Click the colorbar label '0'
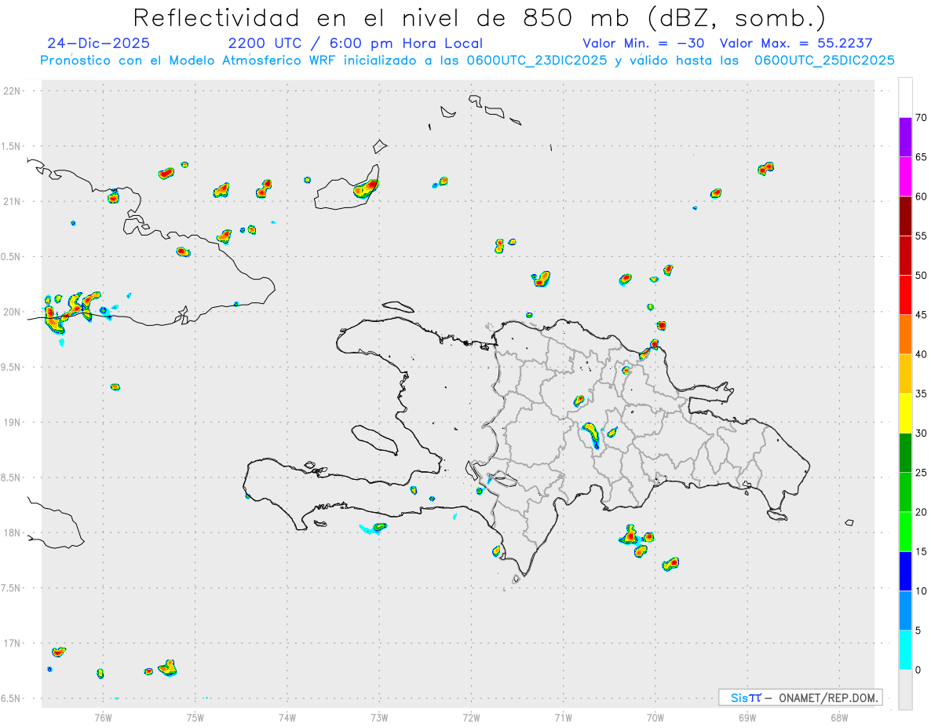Image resolution: width=942 pixels, height=728 pixels. click(x=918, y=670)
